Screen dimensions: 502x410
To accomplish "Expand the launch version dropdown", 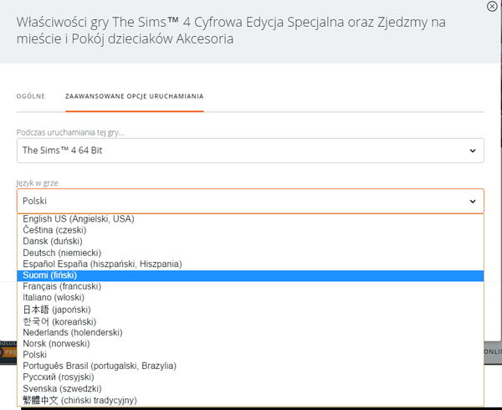I will (x=250, y=151).
